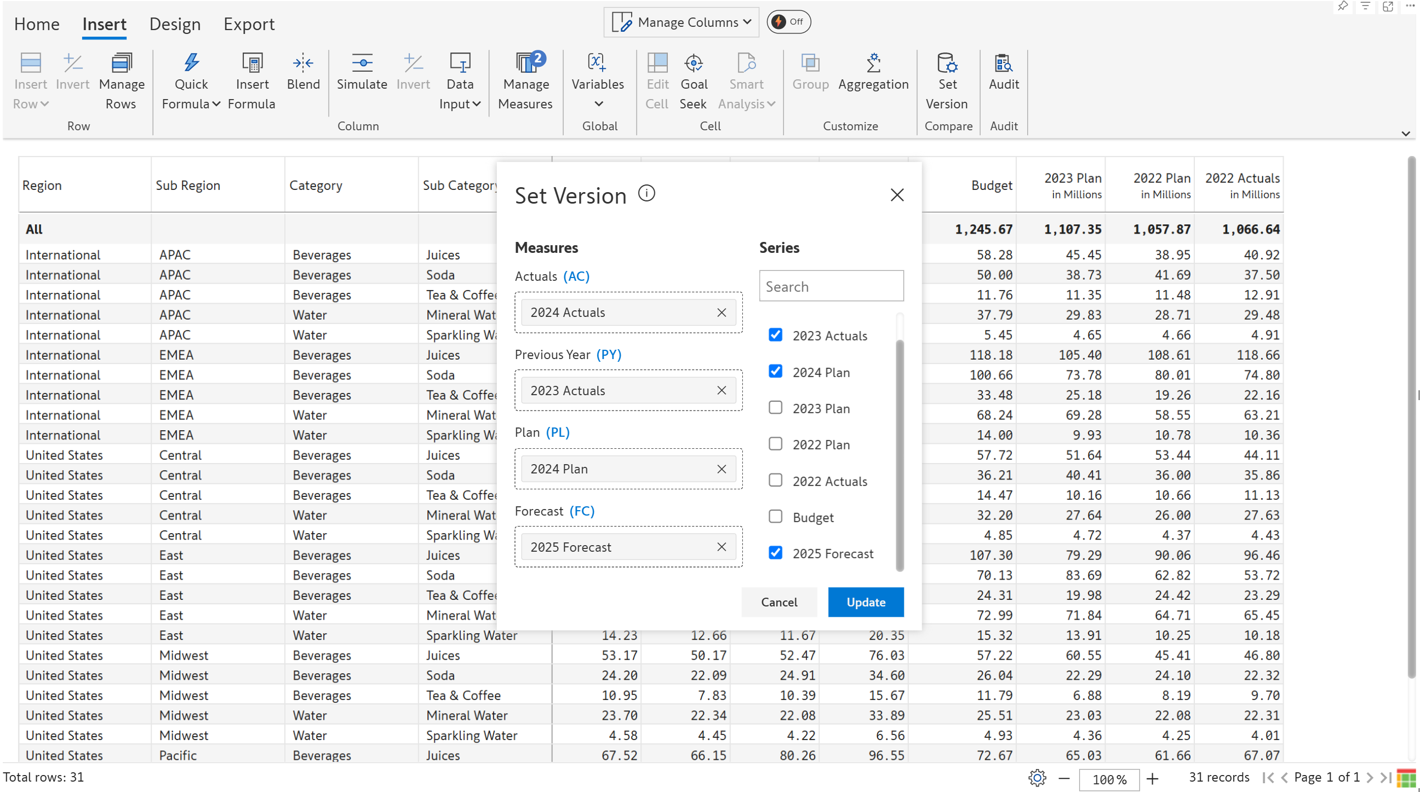The image size is (1420, 792).
Task: Check the 2023 Plan series checkbox
Action: pos(775,408)
